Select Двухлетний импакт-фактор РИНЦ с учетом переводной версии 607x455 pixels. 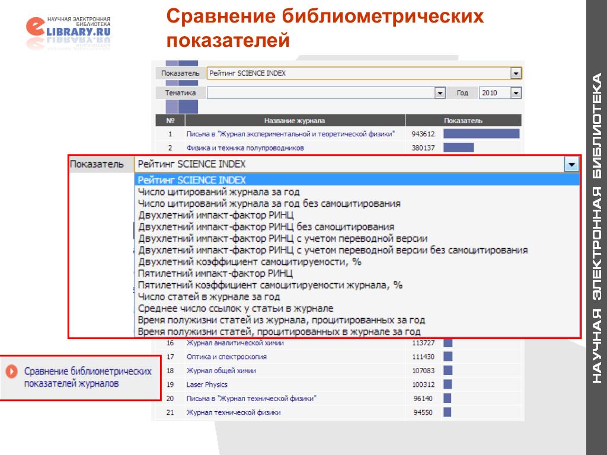coord(283,238)
